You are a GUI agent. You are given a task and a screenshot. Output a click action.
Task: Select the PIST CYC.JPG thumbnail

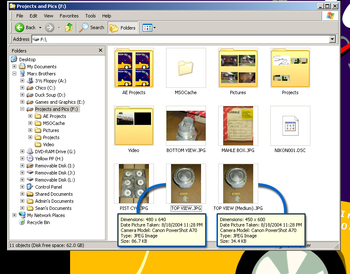click(x=134, y=184)
